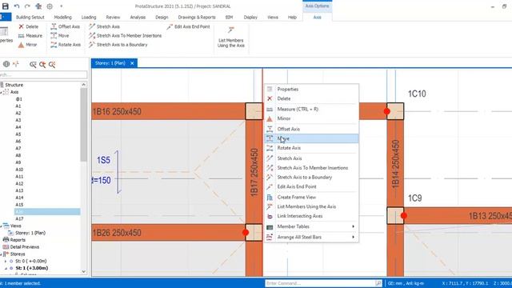Select axis A17 in the tree
The image size is (512, 288).
tap(19, 218)
